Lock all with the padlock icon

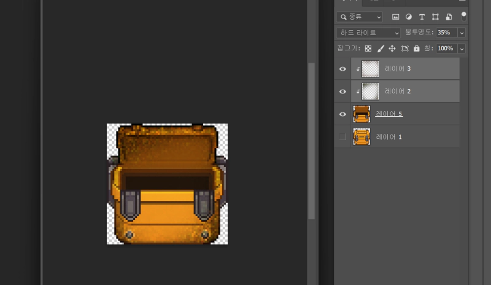417,49
